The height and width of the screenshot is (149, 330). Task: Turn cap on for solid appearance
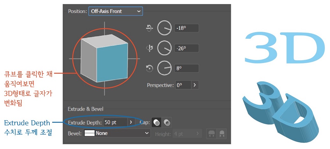coord(157,122)
